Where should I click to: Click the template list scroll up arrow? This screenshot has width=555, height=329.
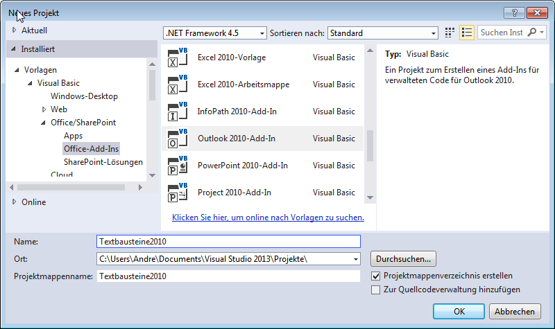[x=370, y=51]
